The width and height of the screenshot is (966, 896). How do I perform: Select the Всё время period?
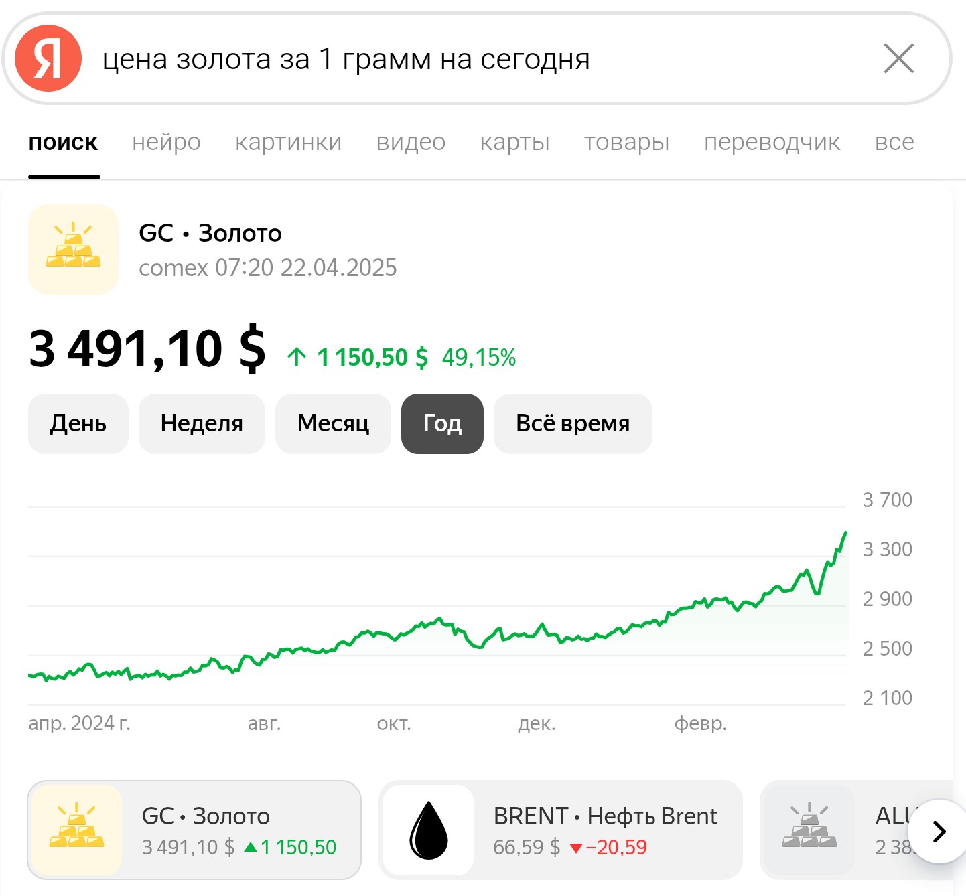pyautogui.click(x=573, y=424)
